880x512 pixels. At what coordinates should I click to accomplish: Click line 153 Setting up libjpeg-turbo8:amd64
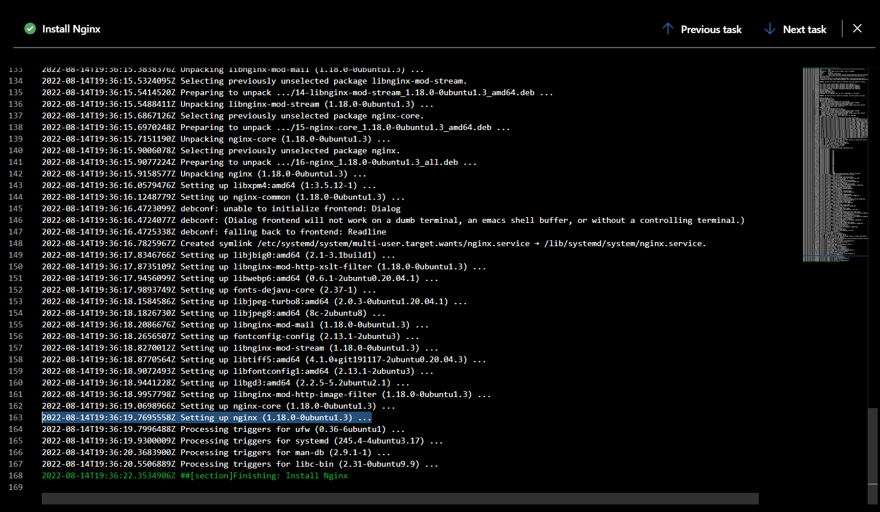[255, 301]
